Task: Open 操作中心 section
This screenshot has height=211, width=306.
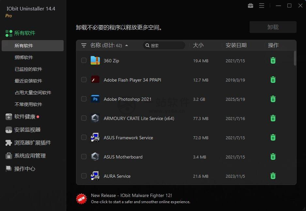Action: point(25,169)
